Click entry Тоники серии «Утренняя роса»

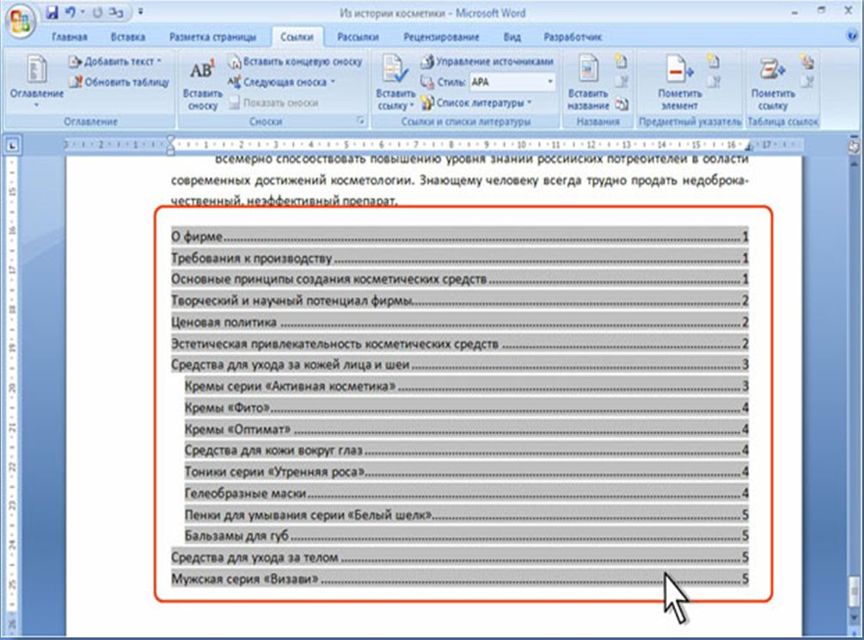(466, 472)
